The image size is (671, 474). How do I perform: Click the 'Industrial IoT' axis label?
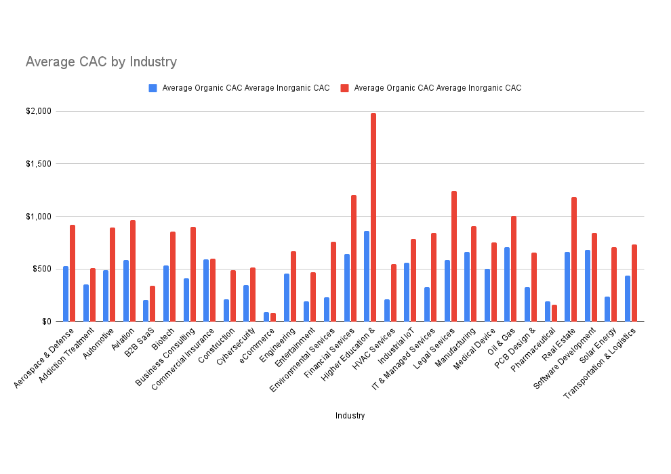click(x=396, y=346)
